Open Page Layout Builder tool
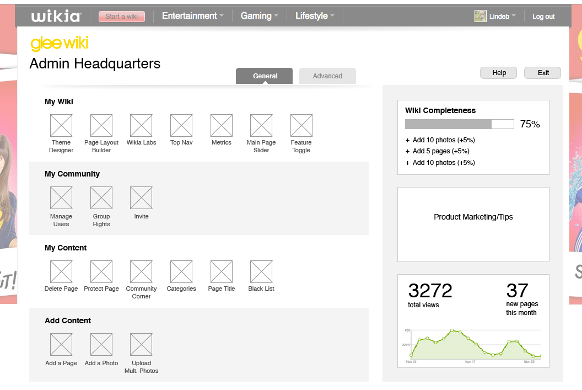582x390 pixels. (101, 126)
